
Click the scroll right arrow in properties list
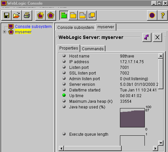point(155,148)
